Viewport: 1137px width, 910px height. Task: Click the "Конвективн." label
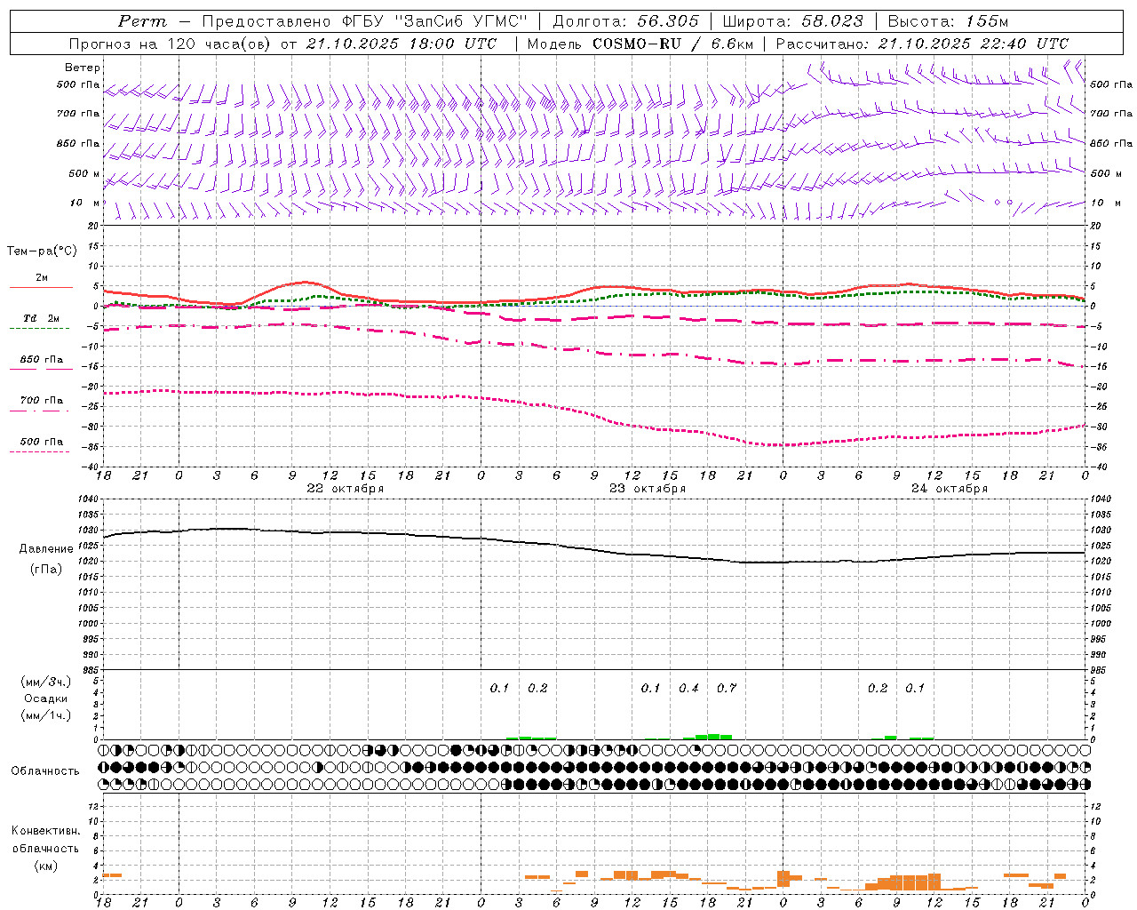coord(46,831)
